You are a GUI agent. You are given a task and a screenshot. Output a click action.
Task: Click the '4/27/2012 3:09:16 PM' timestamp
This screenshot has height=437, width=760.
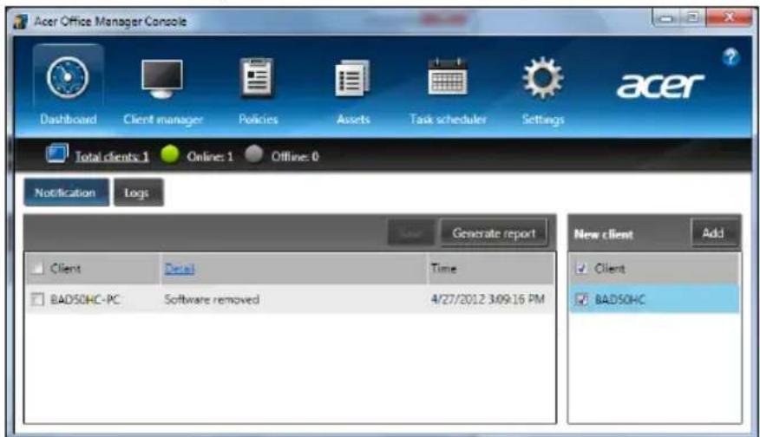click(488, 299)
